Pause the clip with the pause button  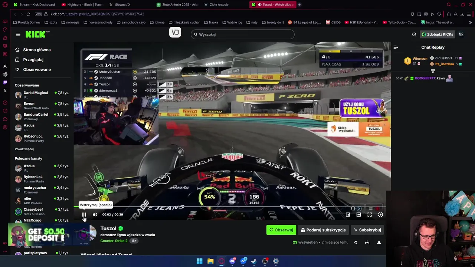(x=84, y=214)
